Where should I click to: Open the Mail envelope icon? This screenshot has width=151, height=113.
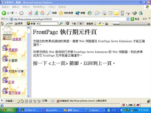97,13
